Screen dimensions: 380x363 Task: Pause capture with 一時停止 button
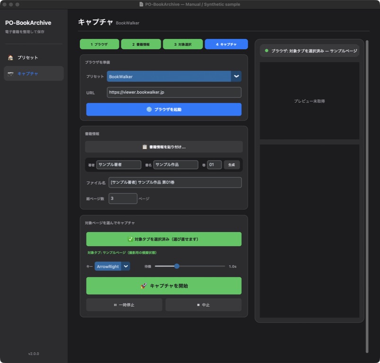point(124,305)
